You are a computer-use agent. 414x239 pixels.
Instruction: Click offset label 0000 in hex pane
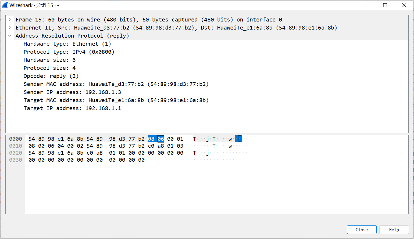[15, 139]
